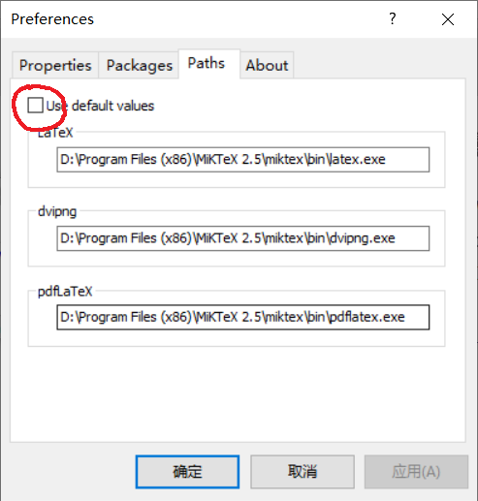
Task: Place cursor on dvipng.exe in path
Action: point(364,238)
